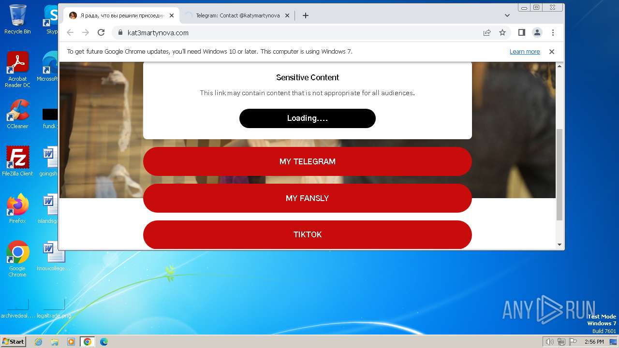Image resolution: width=619 pixels, height=348 pixels.
Task: Open the Chrome three-dot menu
Action: point(553,32)
